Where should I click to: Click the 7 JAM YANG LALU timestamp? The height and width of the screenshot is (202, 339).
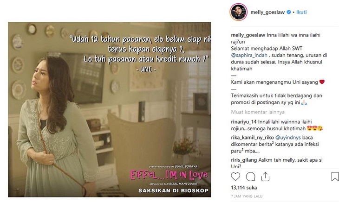pos(247,196)
